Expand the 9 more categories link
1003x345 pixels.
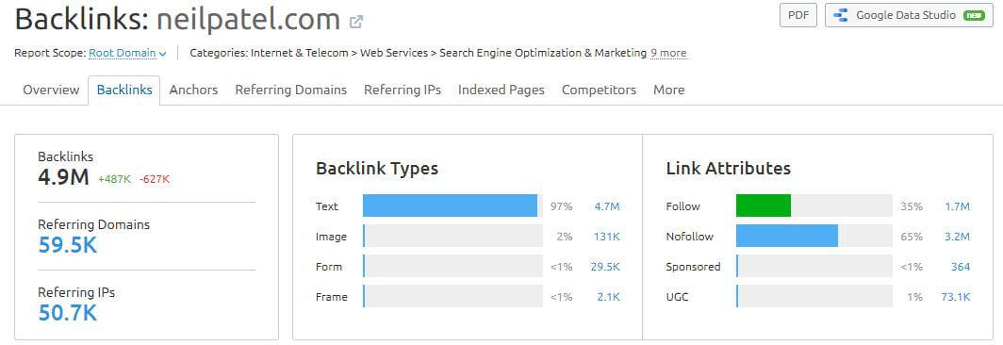[668, 53]
